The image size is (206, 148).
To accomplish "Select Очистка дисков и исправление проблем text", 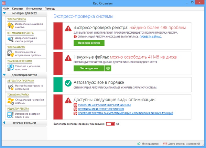I will point(28,54).
